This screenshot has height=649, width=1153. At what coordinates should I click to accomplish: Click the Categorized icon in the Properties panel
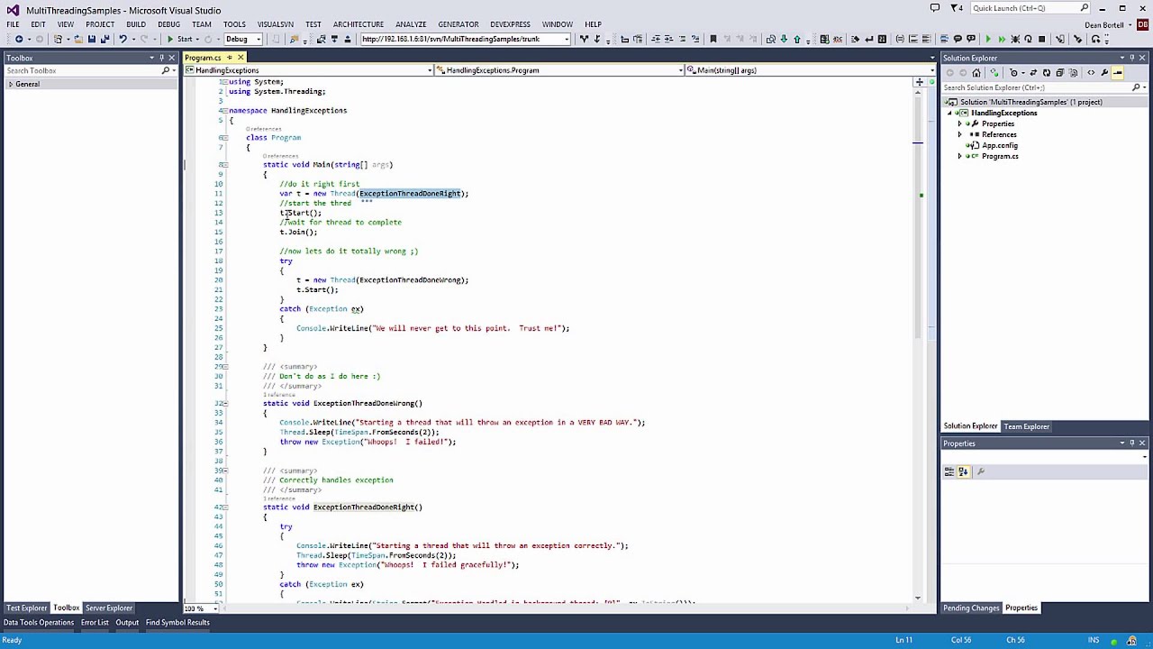(949, 471)
